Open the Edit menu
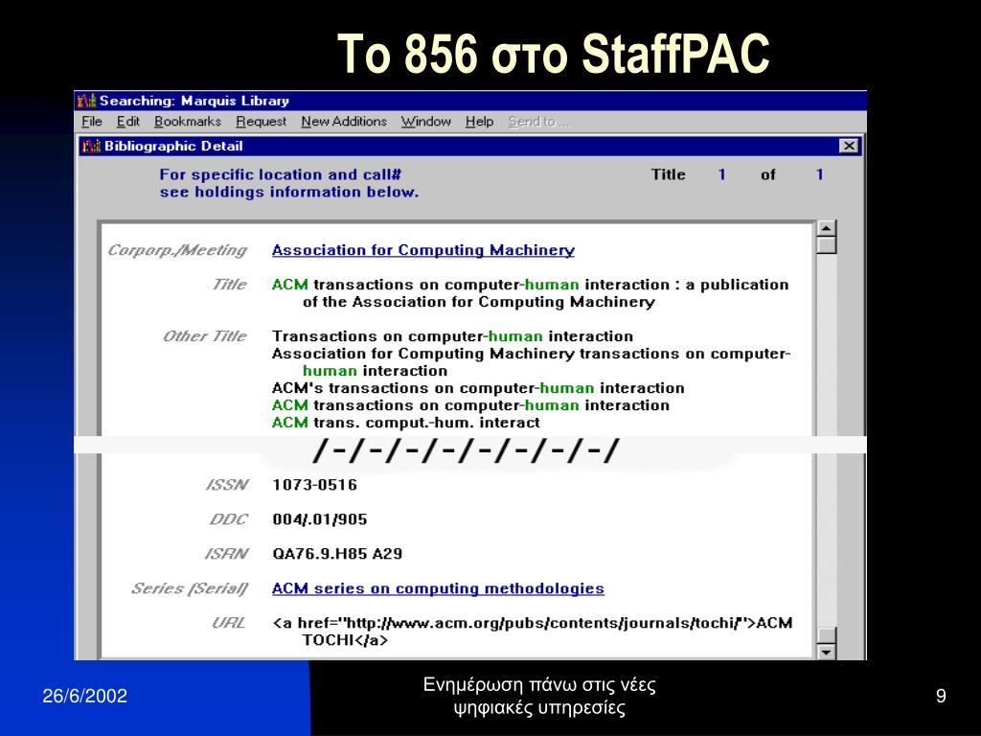Screen dimensions: 981x736 pos(128,122)
